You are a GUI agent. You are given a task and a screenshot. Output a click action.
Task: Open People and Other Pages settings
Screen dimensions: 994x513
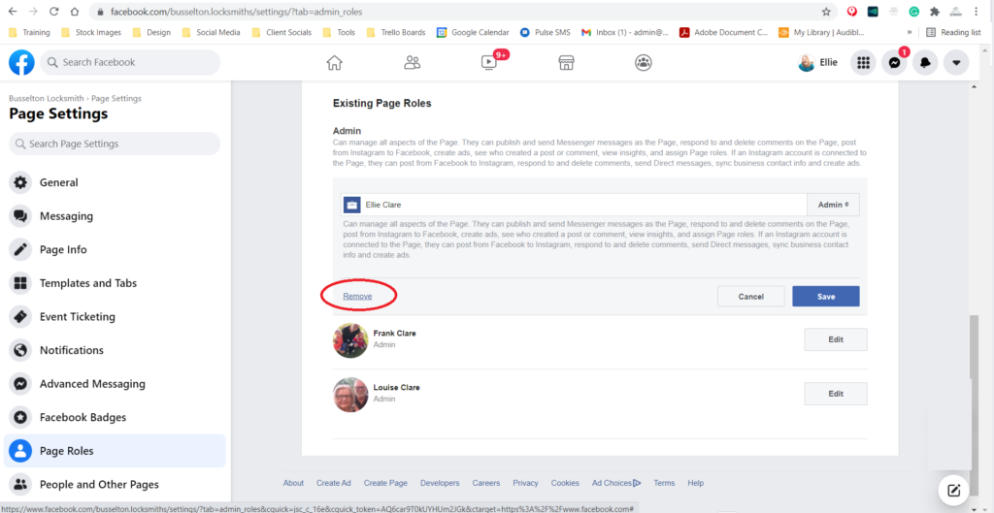(115, 485)
